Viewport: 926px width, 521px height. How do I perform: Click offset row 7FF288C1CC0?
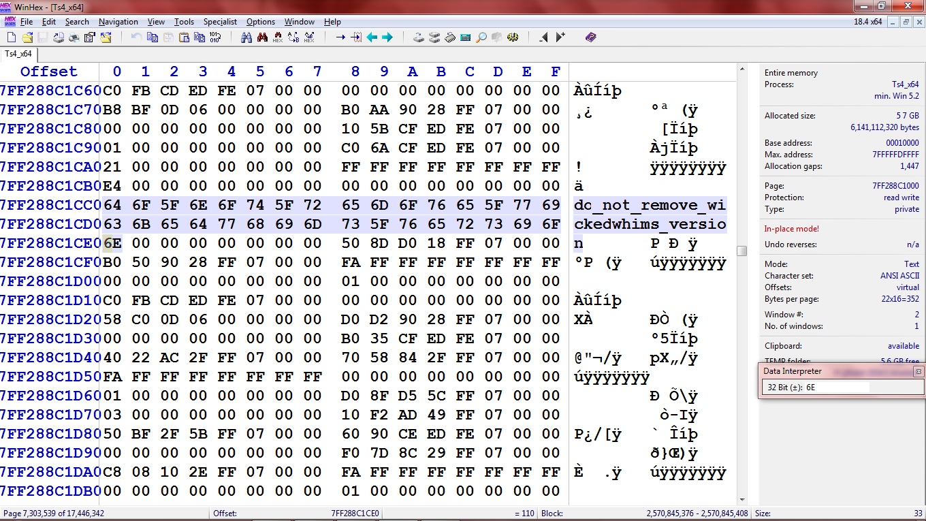50,205
